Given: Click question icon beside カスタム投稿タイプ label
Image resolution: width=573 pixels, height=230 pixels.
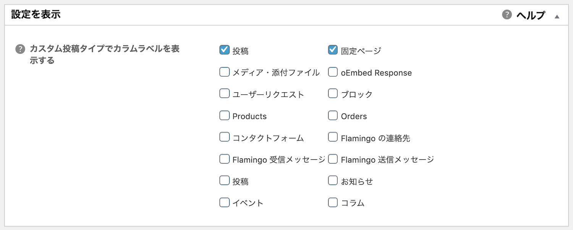Looking at the screenshot, I should [x=20, y=49].
